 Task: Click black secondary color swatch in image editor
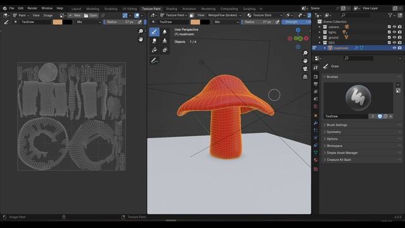point(67,22)
